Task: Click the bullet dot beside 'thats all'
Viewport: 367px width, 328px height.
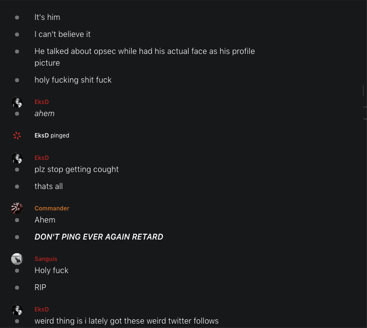Action: (x=17, y=187)
